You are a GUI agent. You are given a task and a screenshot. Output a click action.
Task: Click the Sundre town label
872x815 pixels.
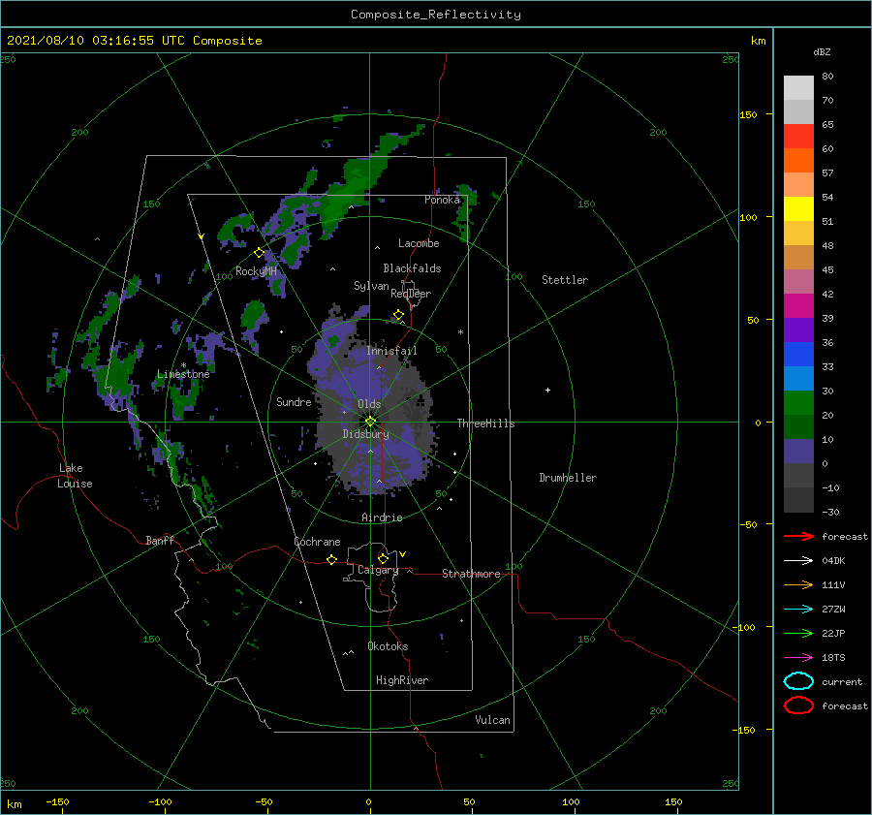pos(294,401)
